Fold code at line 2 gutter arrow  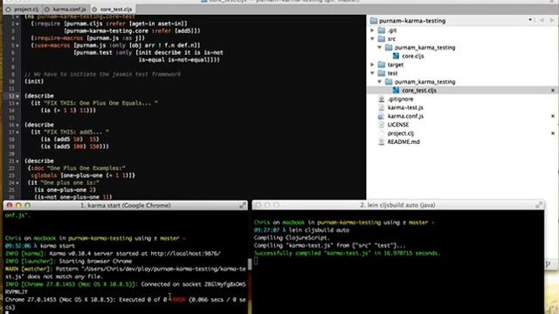pos(17,24)
